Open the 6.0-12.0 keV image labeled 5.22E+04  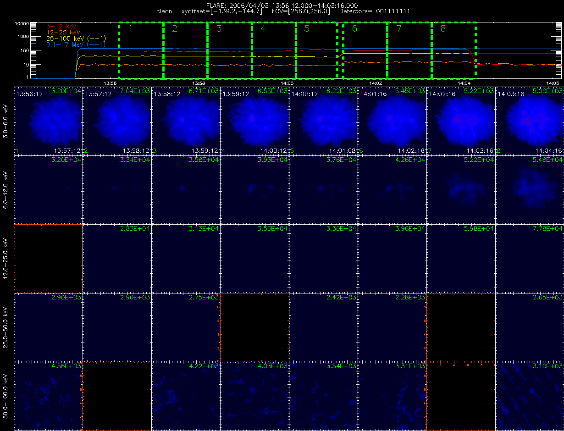[461, 189]
